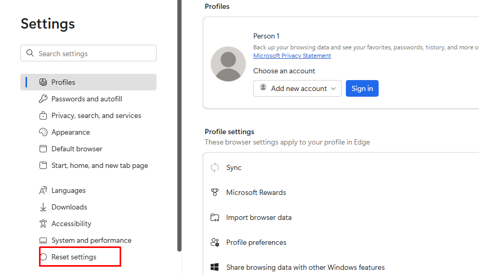Viewport: 479px width, 275px height.
Task: Click the Profiles icon in sidebar
Action: pos(43,82)
